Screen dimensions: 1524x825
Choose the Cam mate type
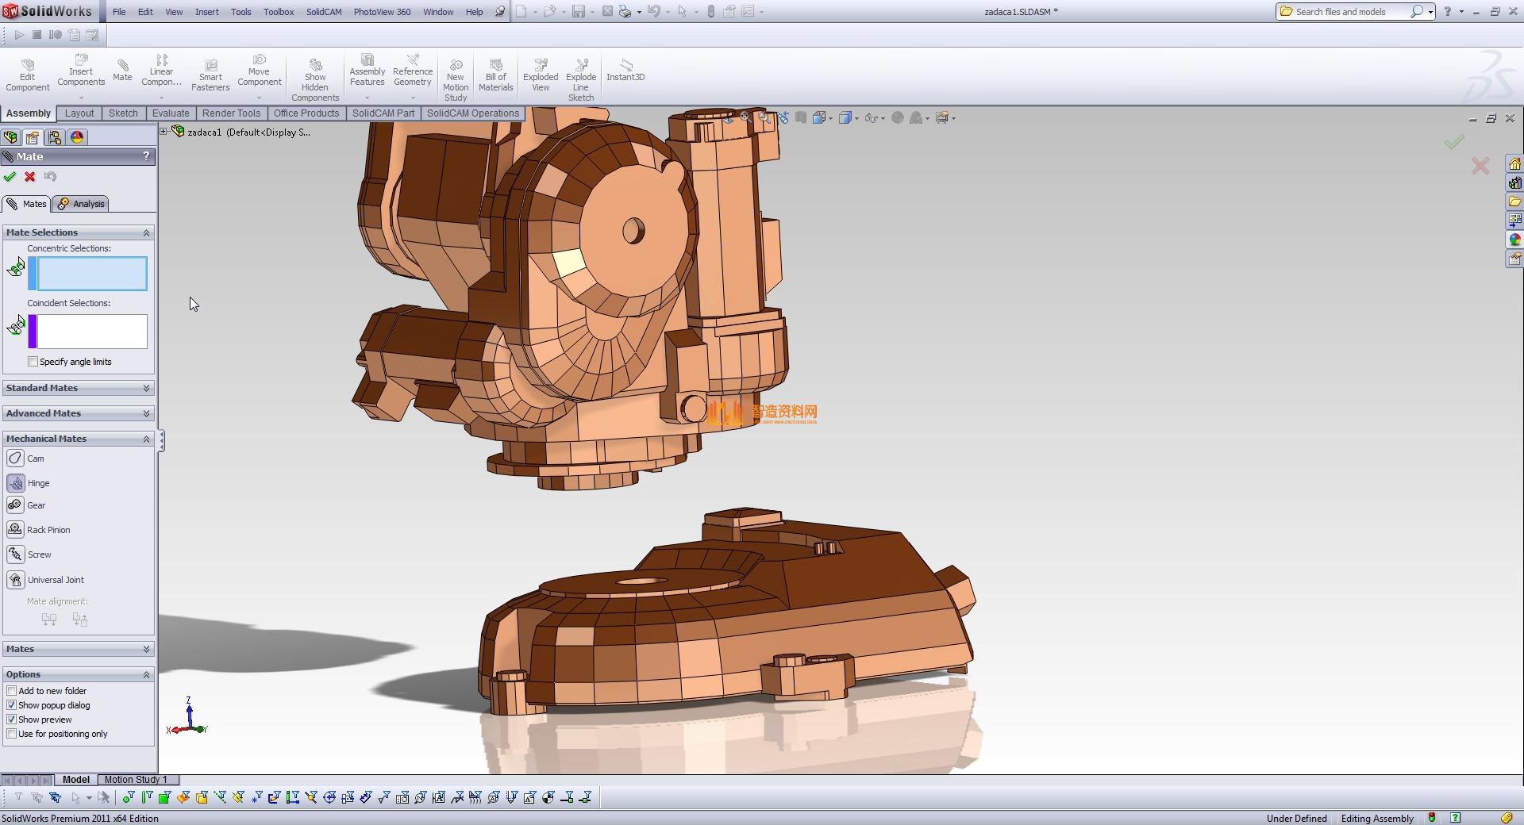[16, 459]
